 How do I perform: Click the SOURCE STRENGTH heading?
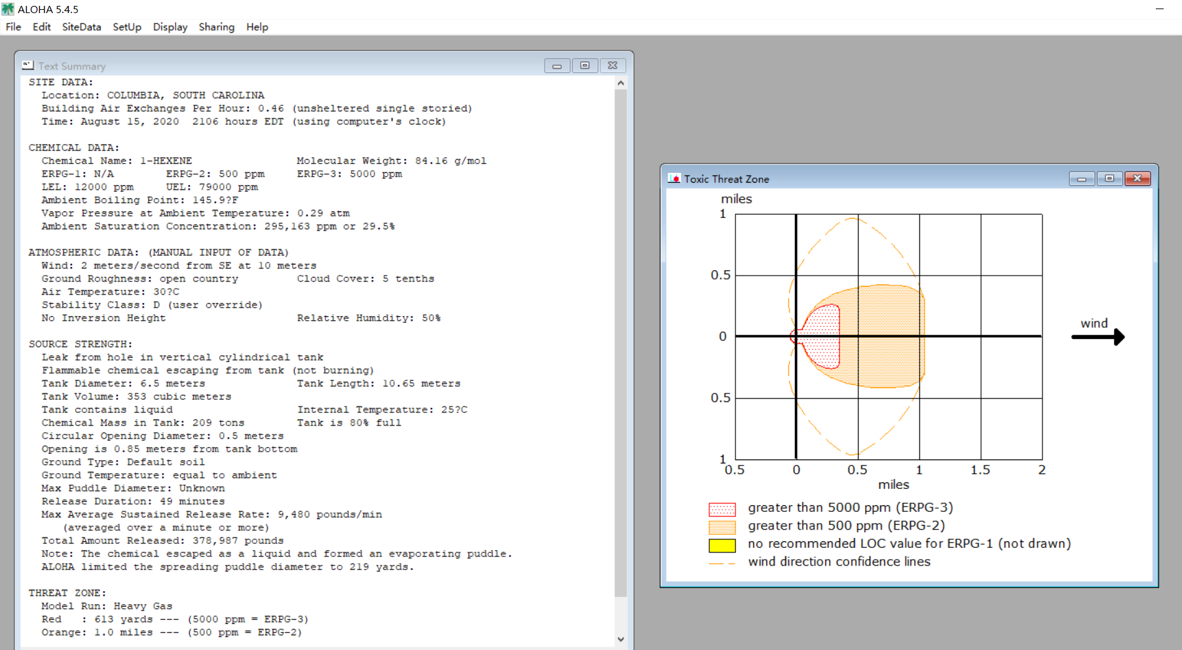point(81,344)
